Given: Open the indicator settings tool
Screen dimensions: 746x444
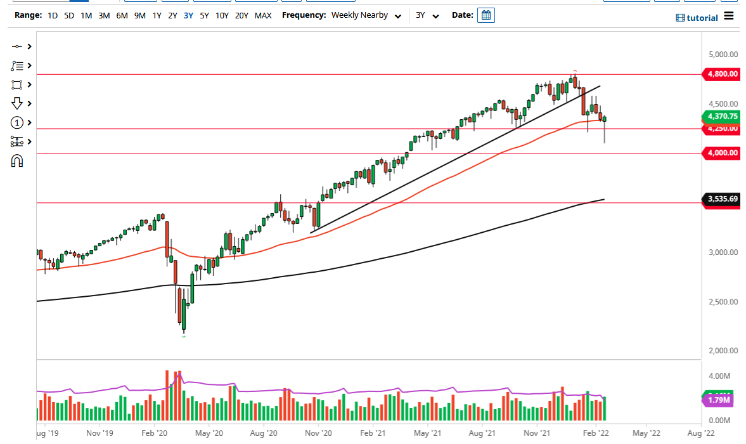Looking at the screenshot, I should point(16,141).
